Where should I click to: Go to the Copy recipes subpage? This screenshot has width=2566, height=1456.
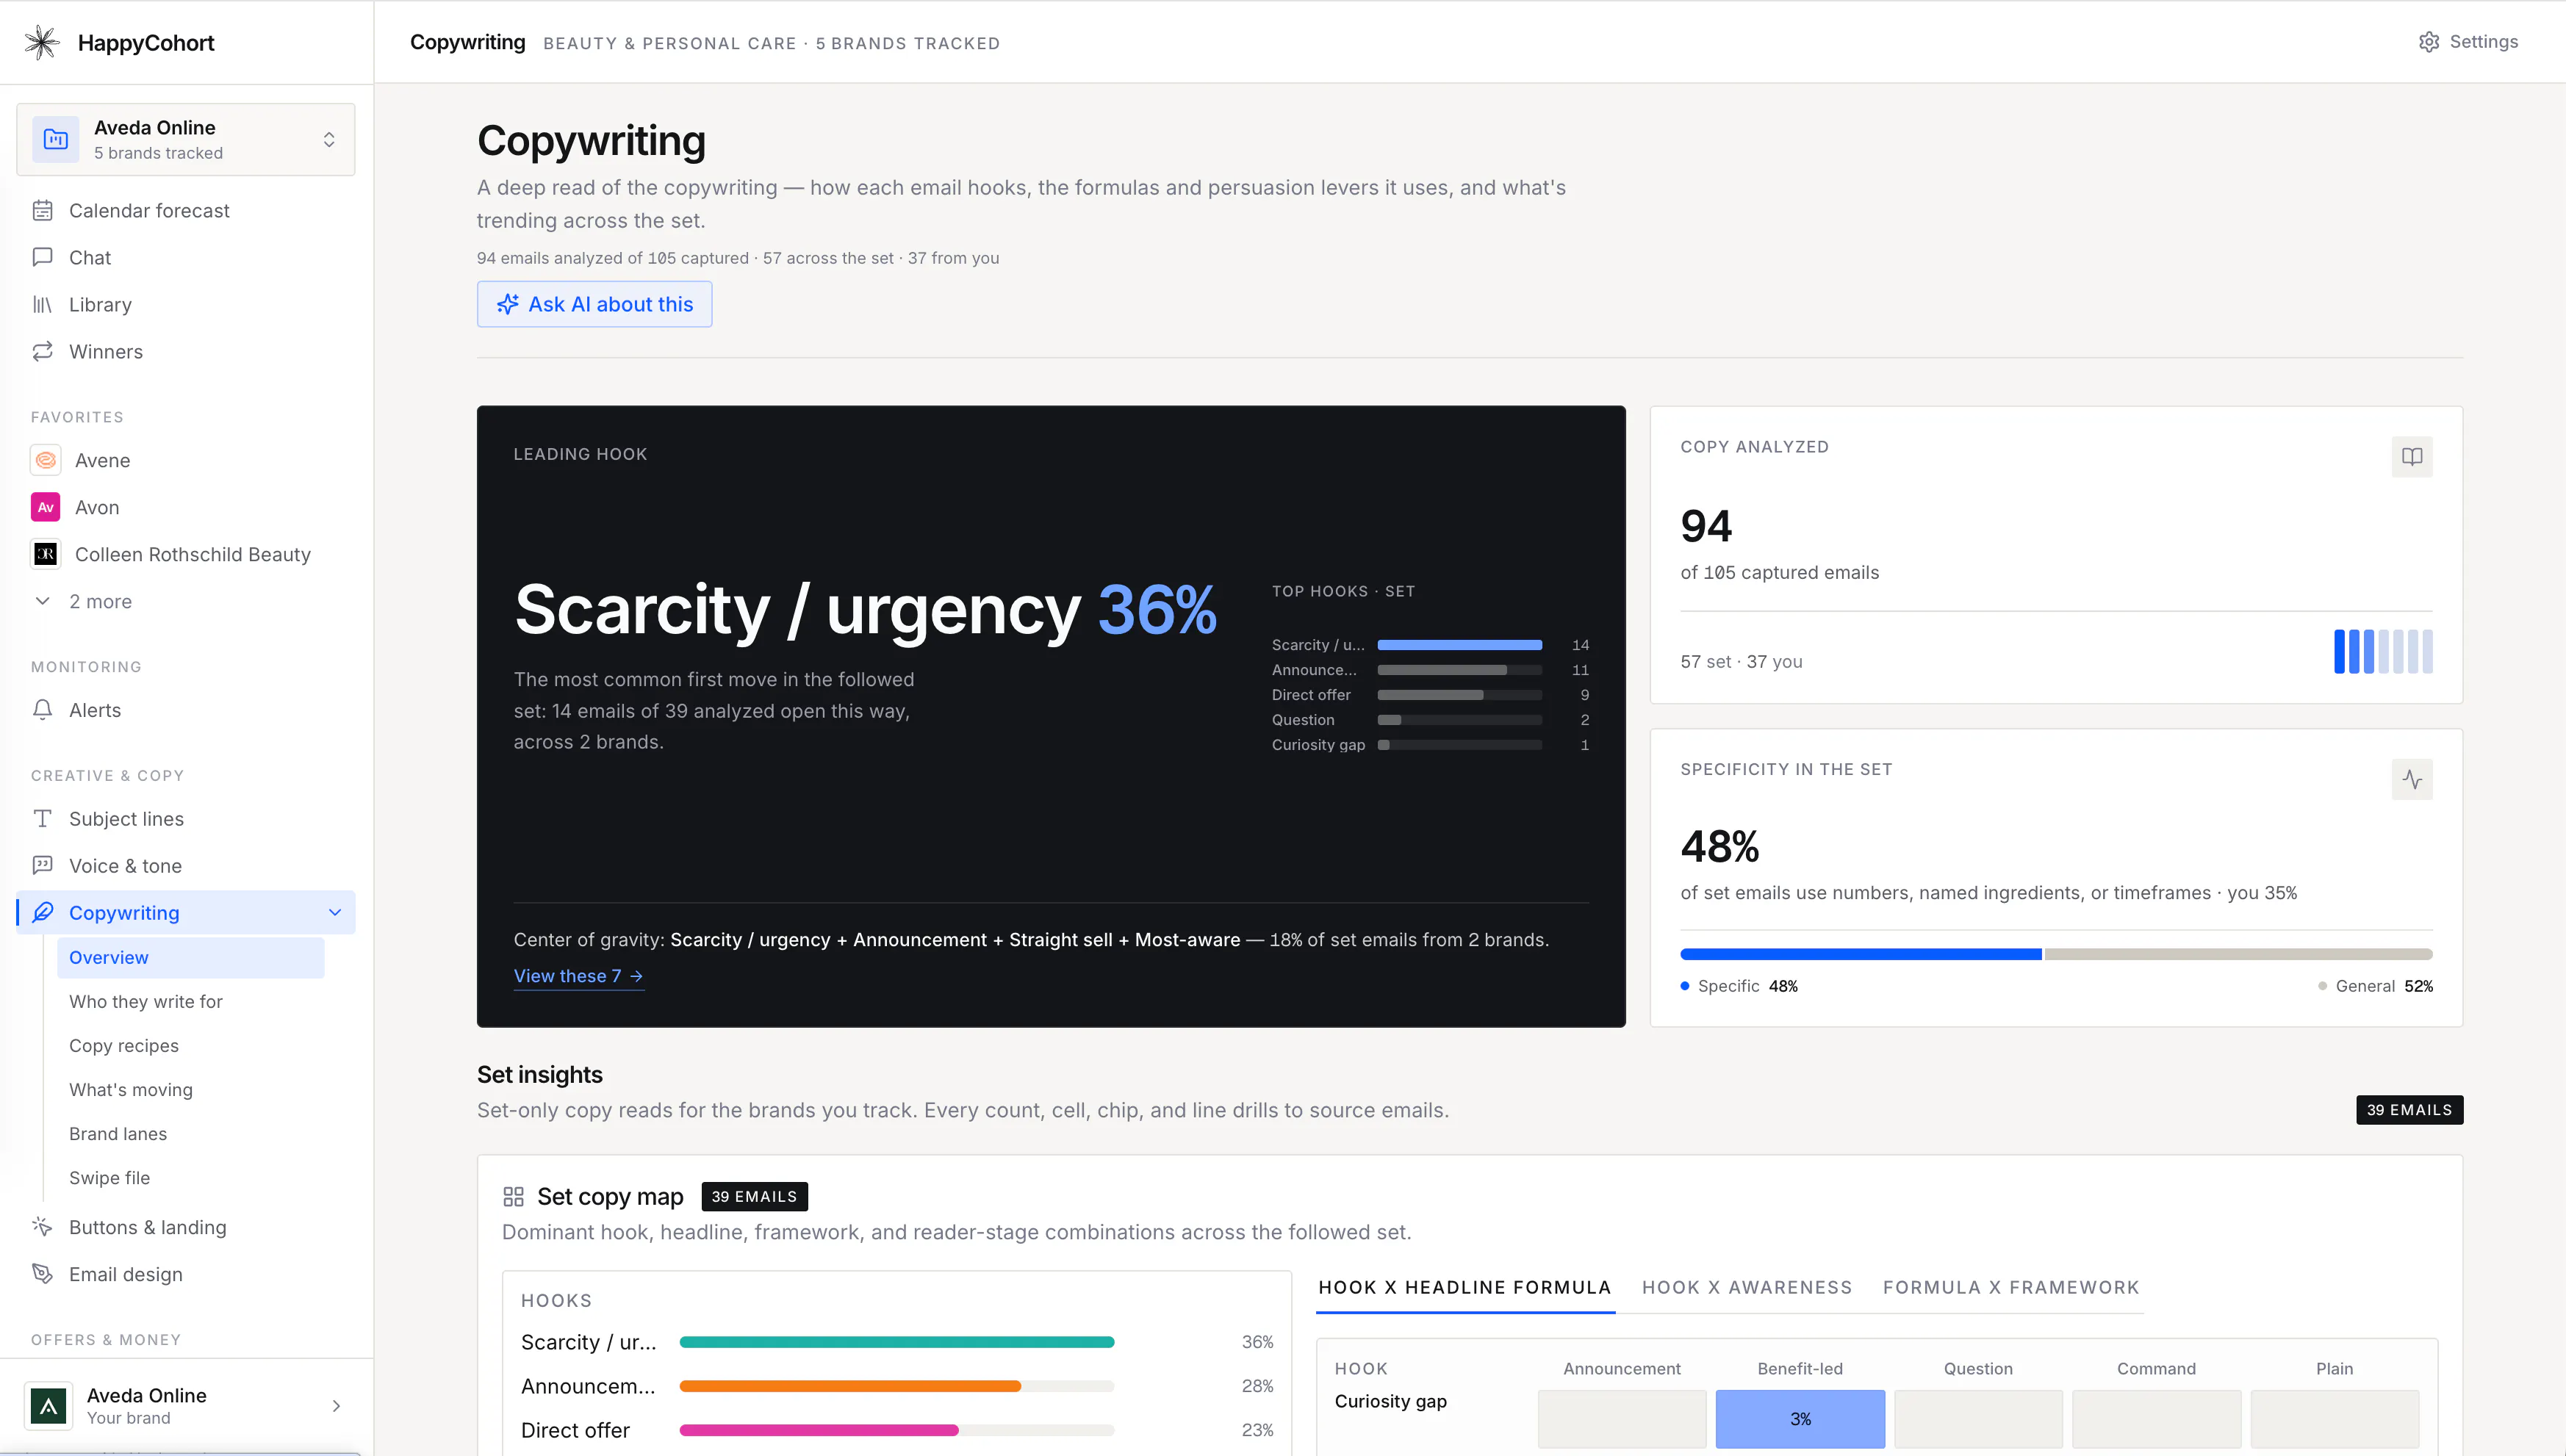click(x=124, y=1046)
